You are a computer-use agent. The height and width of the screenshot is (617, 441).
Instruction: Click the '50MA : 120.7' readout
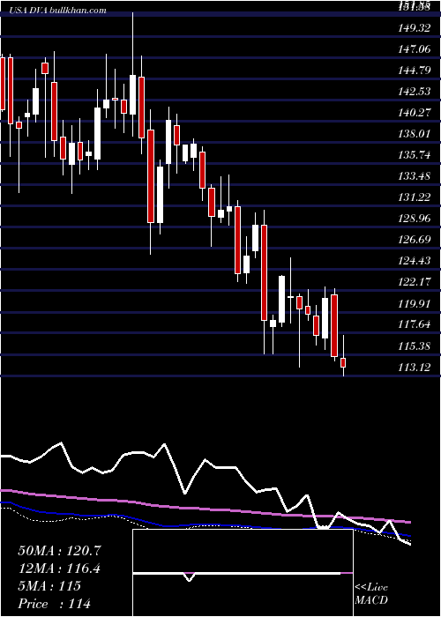click(x=60, y=551)
